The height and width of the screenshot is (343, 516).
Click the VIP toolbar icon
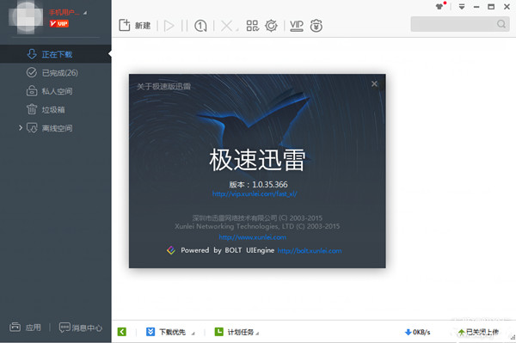pyautogui.click(x=297, y=26)
